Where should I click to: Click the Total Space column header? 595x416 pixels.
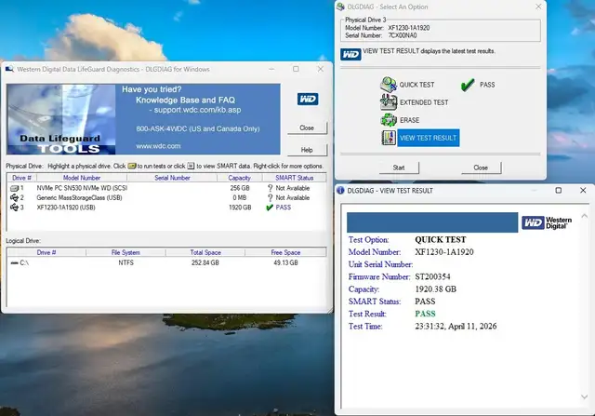tap(205, 252)
